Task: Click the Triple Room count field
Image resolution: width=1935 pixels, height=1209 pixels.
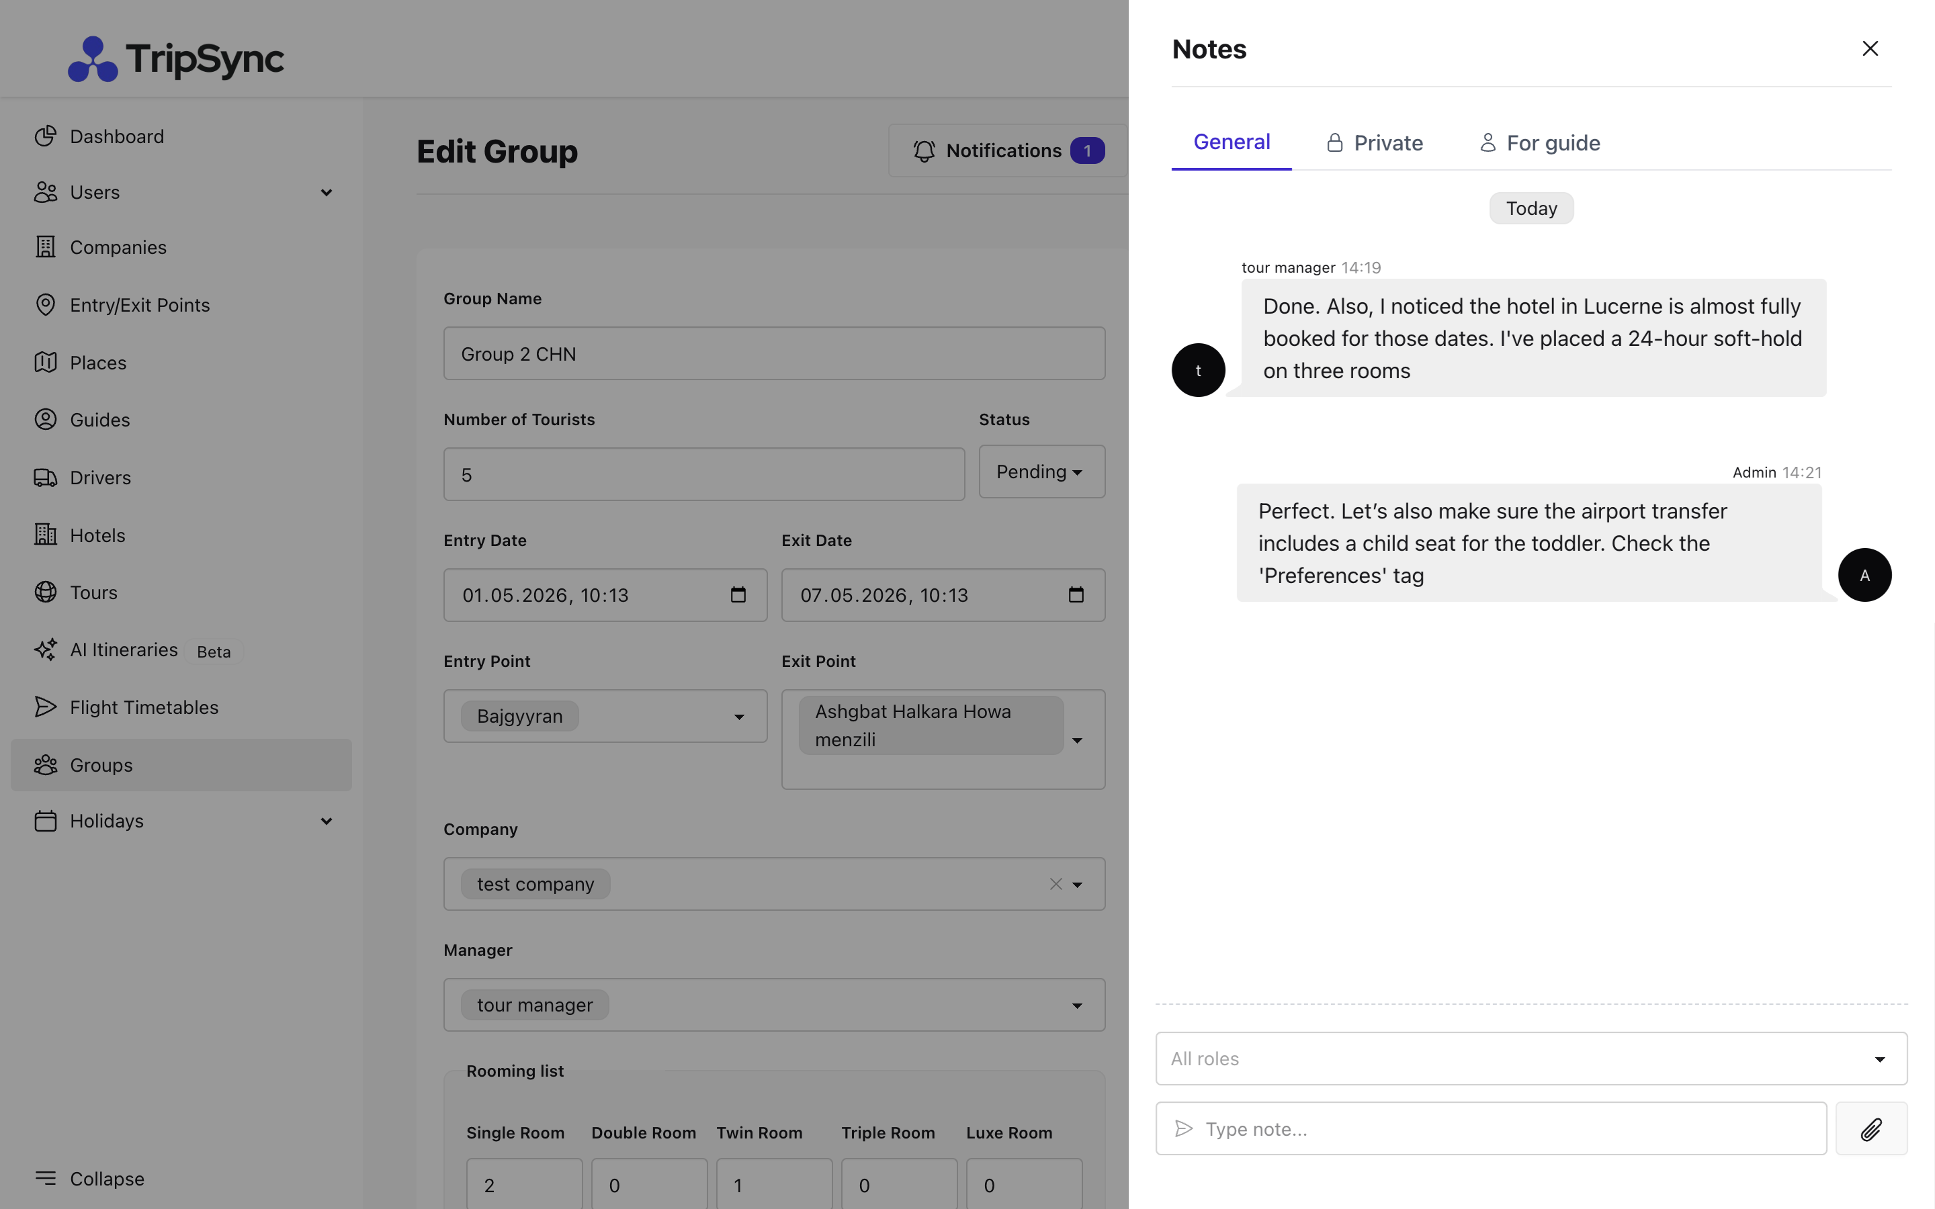Action: pos(899,1184)
